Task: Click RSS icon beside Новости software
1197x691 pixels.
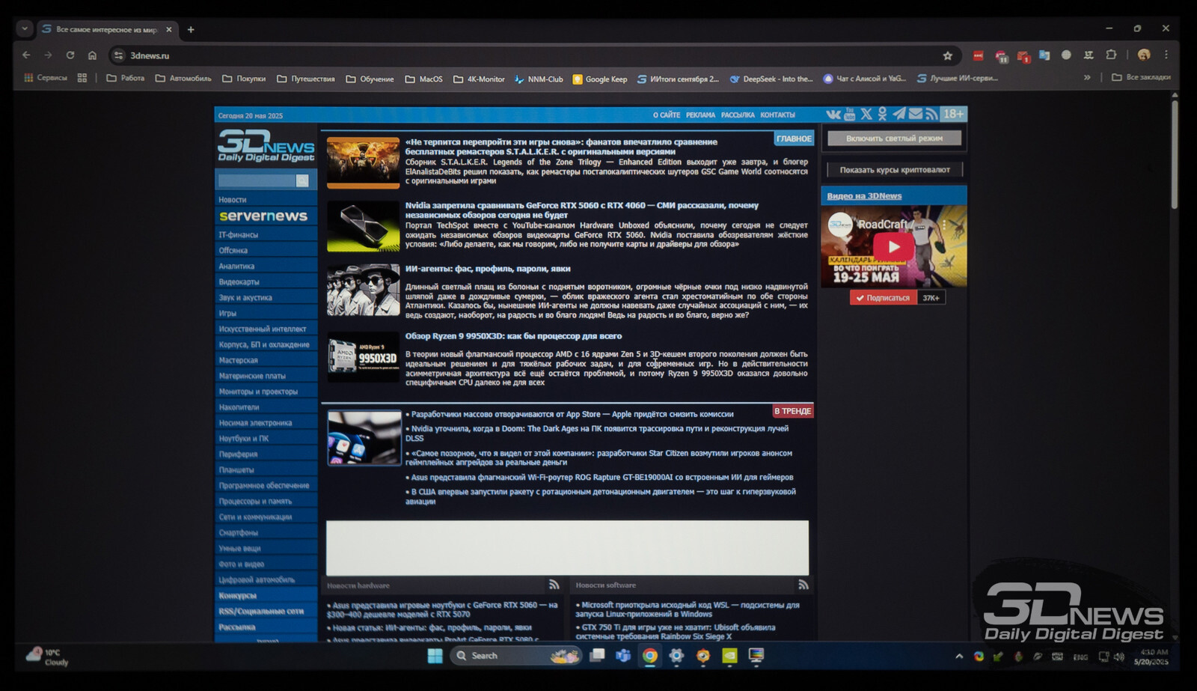Action: click(803, 585)
